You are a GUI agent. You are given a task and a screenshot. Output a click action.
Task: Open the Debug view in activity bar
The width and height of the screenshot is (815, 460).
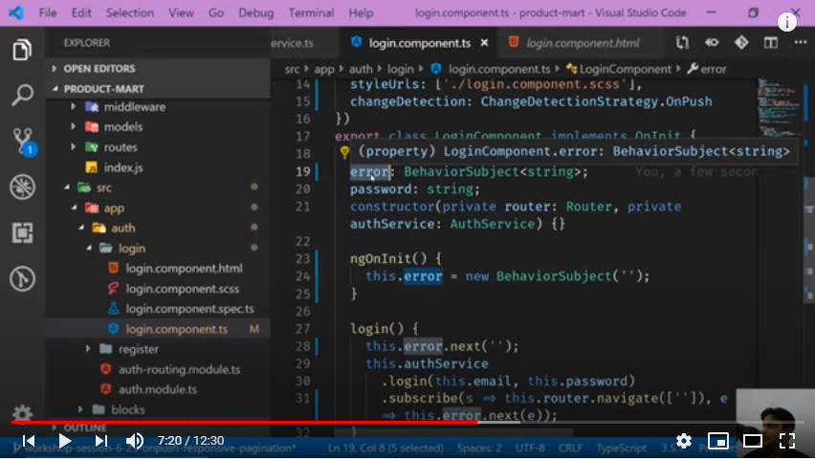pyautogui.click(x=22, y=187)
